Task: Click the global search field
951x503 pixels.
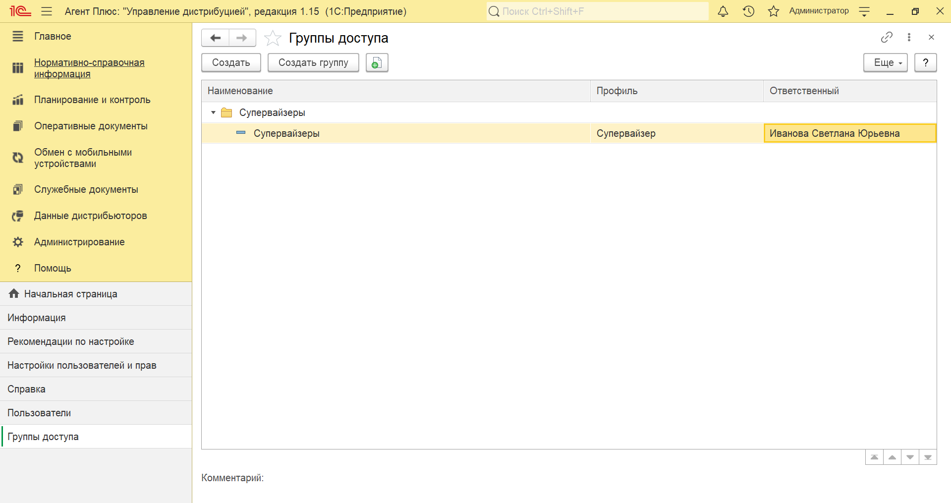Action: pyautogui.click(x=597, y=11)
